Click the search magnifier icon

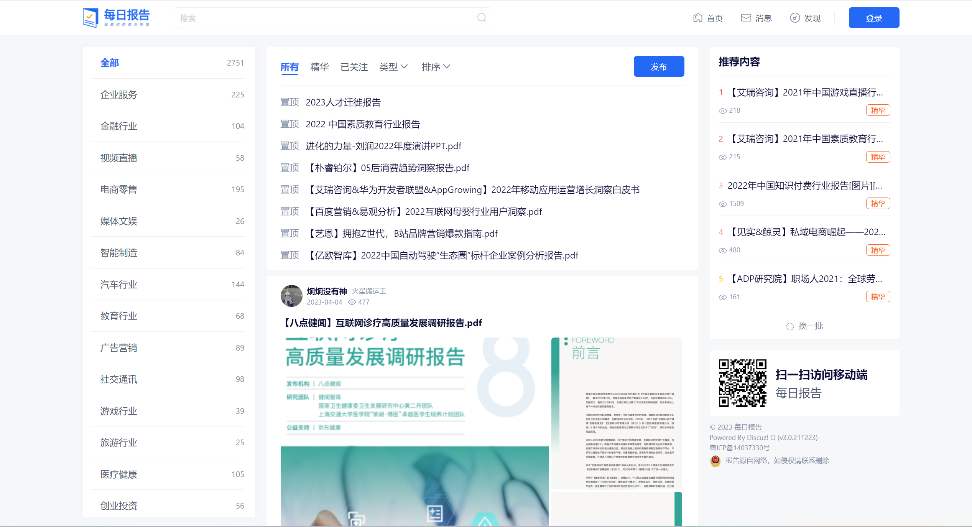pyautogui.click(x=482, y=18)
